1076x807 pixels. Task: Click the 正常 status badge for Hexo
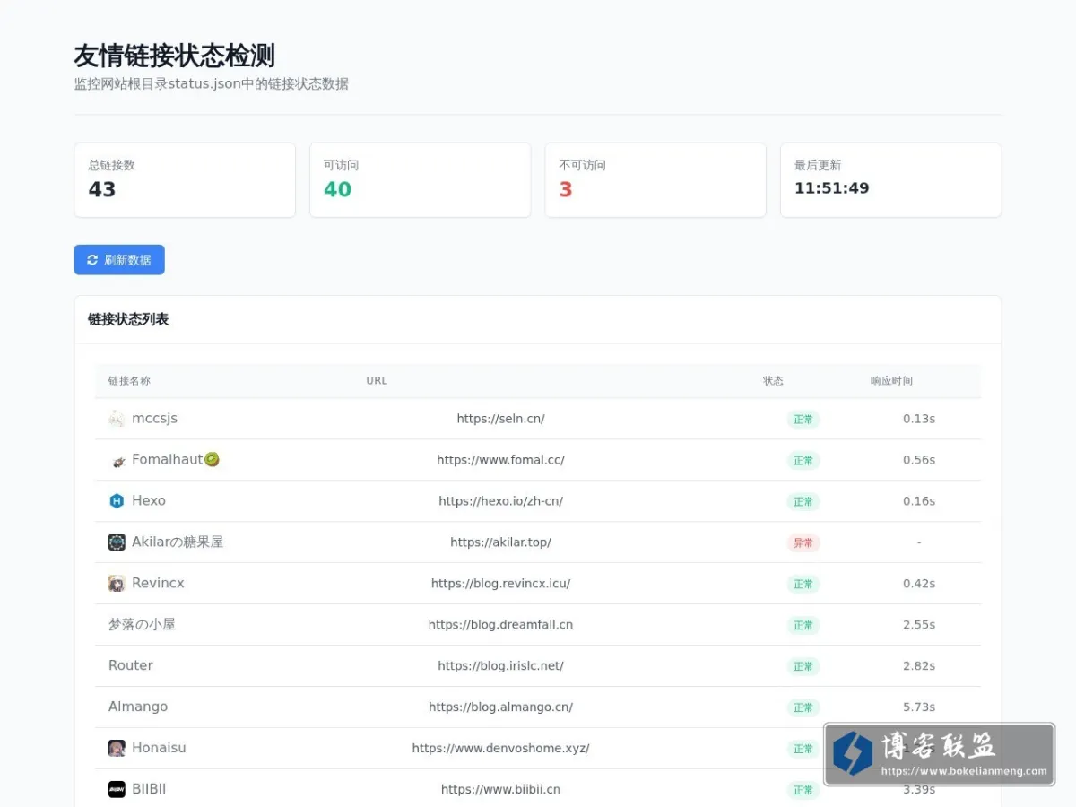[x=803, y=502]
